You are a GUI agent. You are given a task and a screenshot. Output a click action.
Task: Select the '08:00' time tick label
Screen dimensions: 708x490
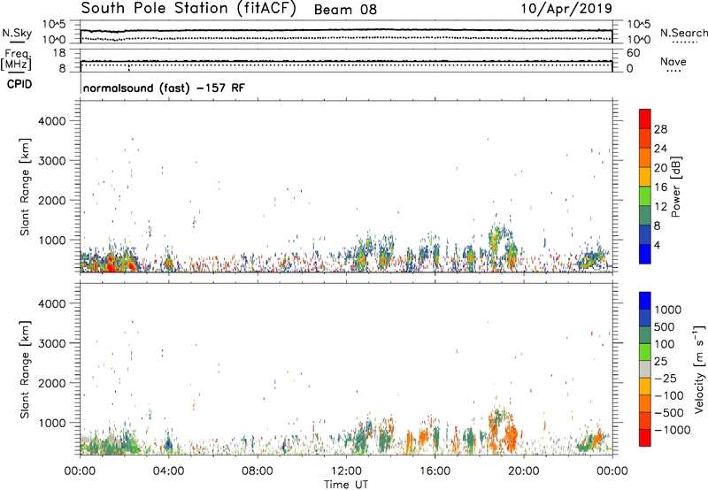pyautogui.click(x=258, y=471)
